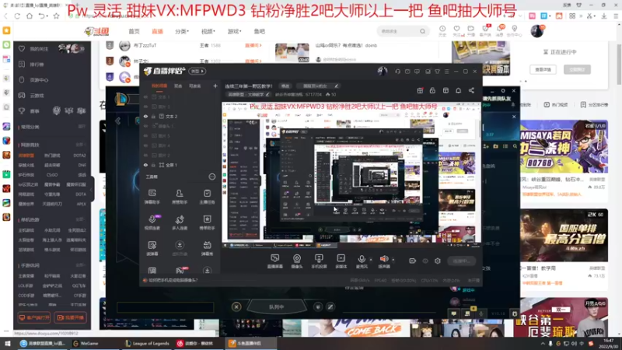The width and height of the screenshot is (622, 350).
Task: Toggle visibility of the 全屏 1 source
Action: (145, 165)
